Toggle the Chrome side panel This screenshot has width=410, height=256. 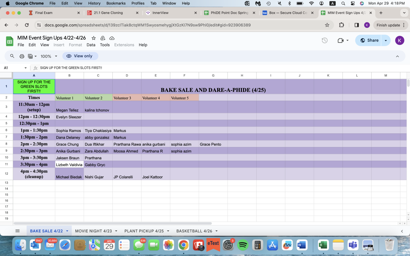357,25
